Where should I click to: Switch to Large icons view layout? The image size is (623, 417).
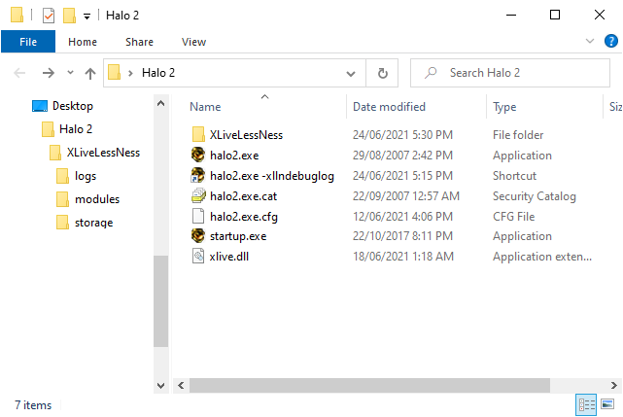607,403
